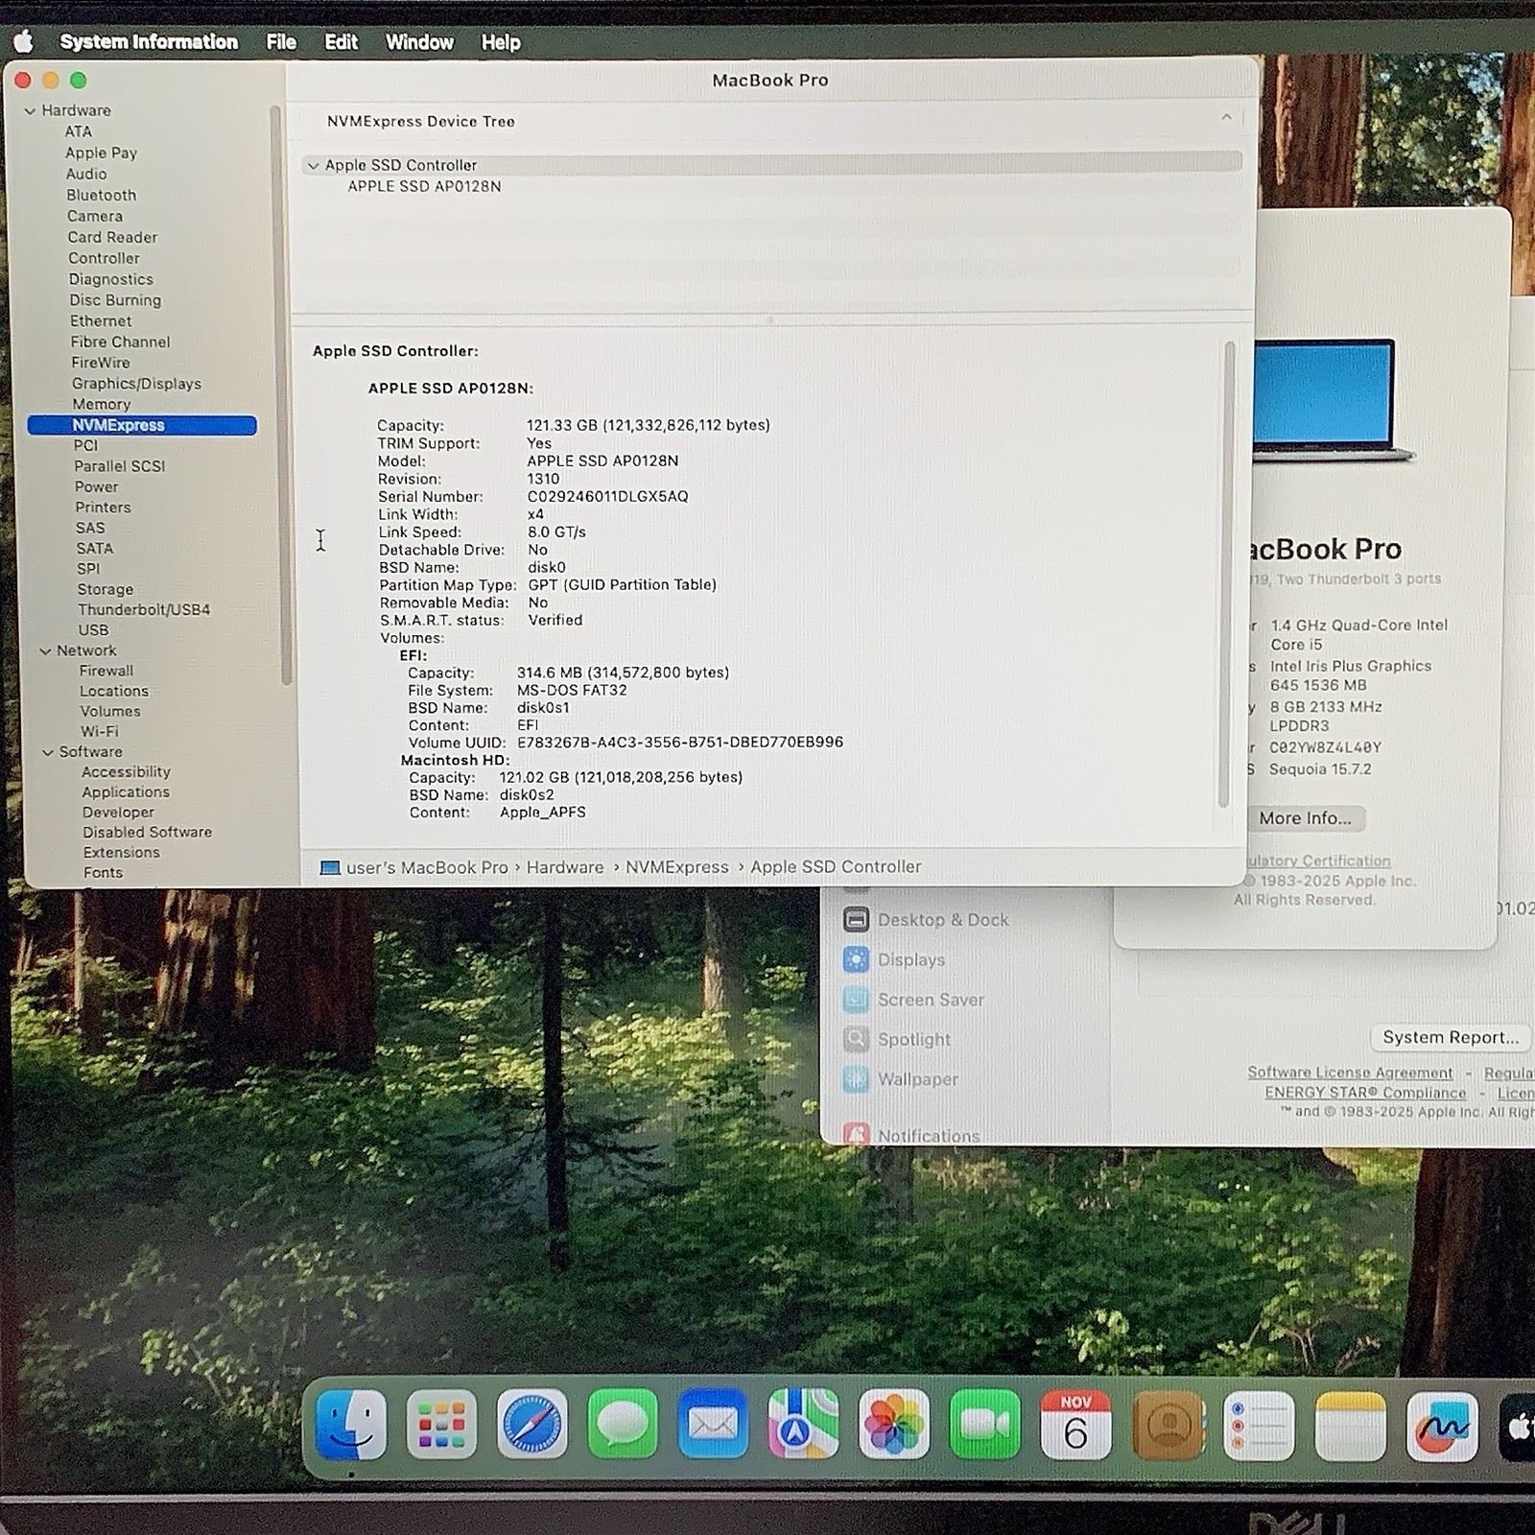Screen dimensions: 1535x1535
Task: Open the Apple menu
Action: 24,42
